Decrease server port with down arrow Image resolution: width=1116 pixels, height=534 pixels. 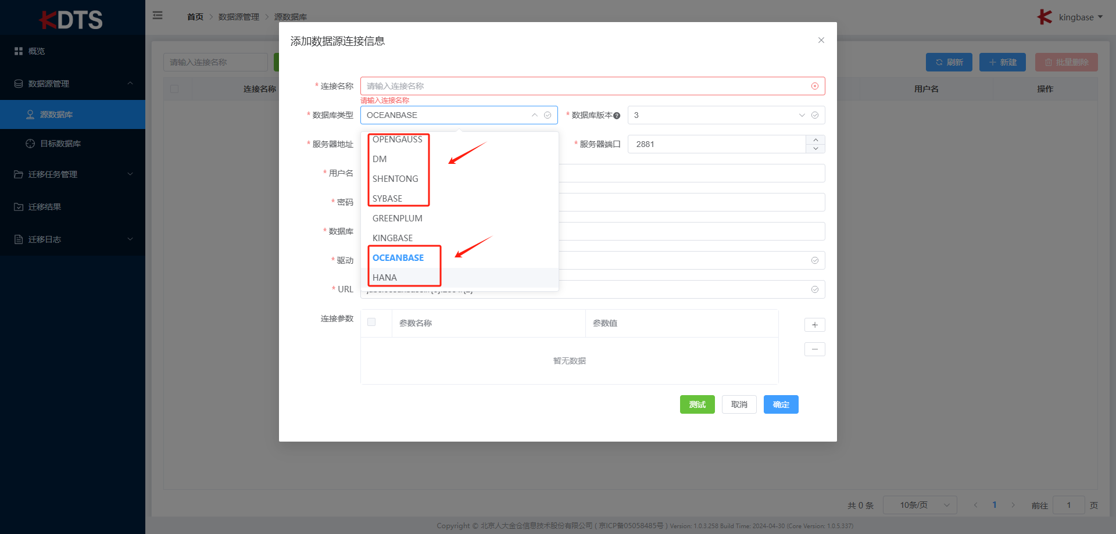point(815,149)
